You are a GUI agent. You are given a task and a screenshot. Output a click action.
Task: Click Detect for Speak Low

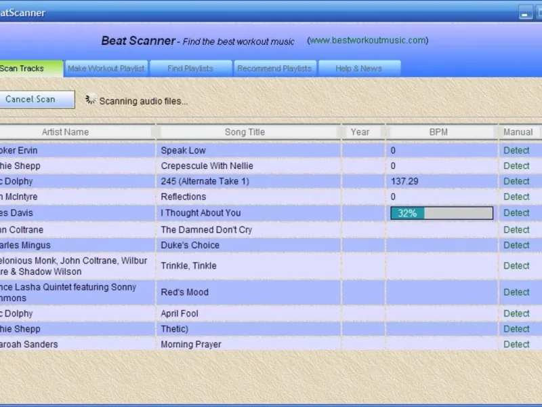click(x=516, y=151)
